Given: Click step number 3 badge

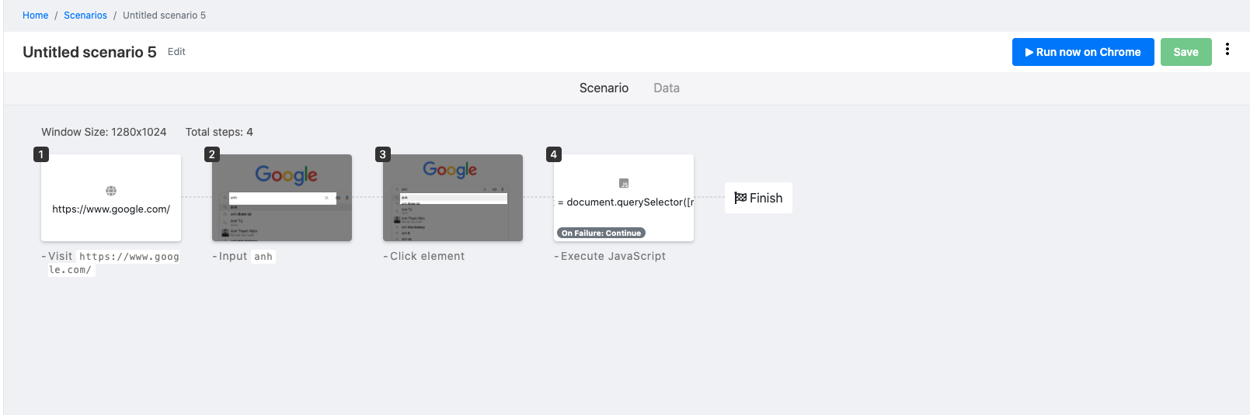Looking at the screenshot, I should coord(382,154).
